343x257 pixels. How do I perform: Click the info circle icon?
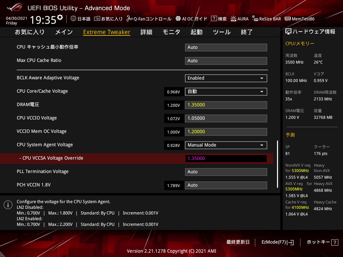click(x=8, y=205)
